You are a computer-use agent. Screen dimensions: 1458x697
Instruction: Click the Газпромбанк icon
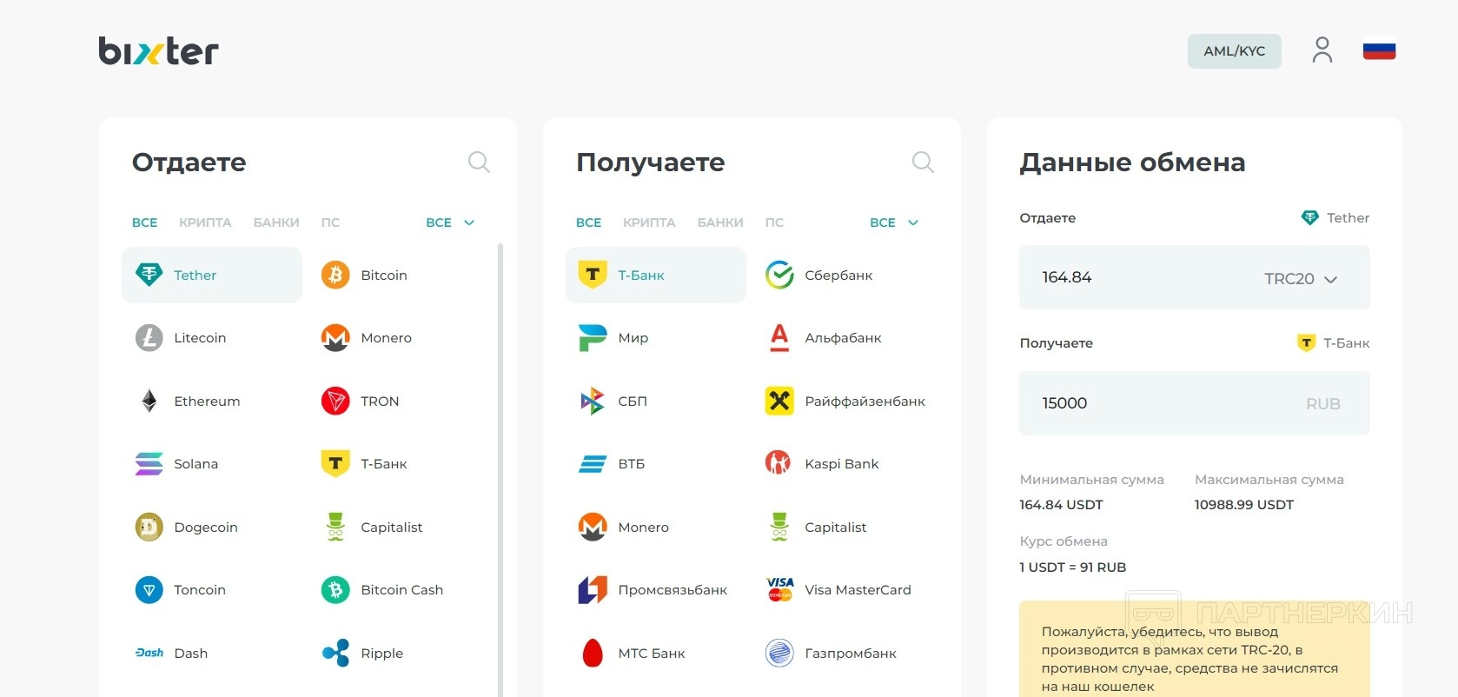click(779, 653)
